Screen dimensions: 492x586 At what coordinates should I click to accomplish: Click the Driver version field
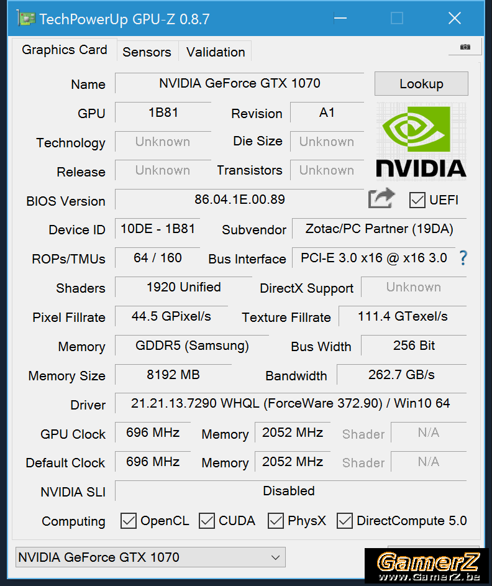(x=290, y=403)
